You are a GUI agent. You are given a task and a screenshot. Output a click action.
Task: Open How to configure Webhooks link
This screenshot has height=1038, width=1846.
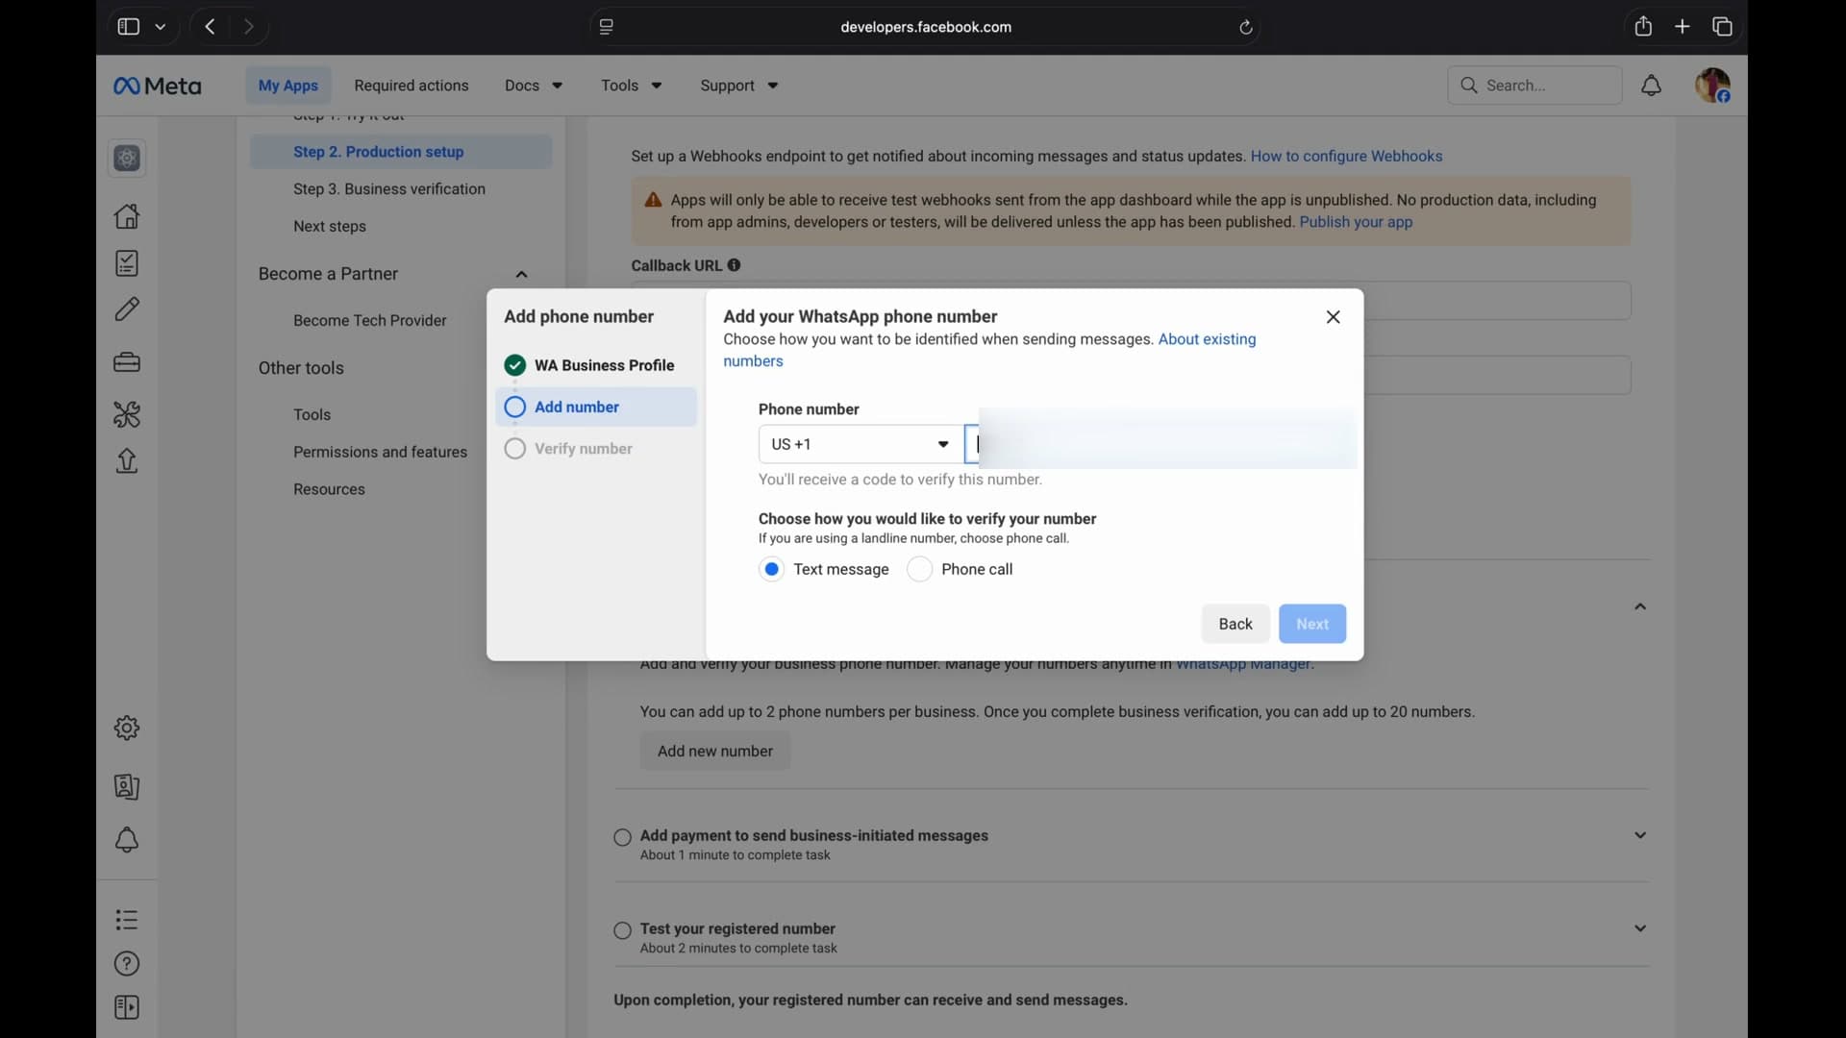pos(1346,157)
